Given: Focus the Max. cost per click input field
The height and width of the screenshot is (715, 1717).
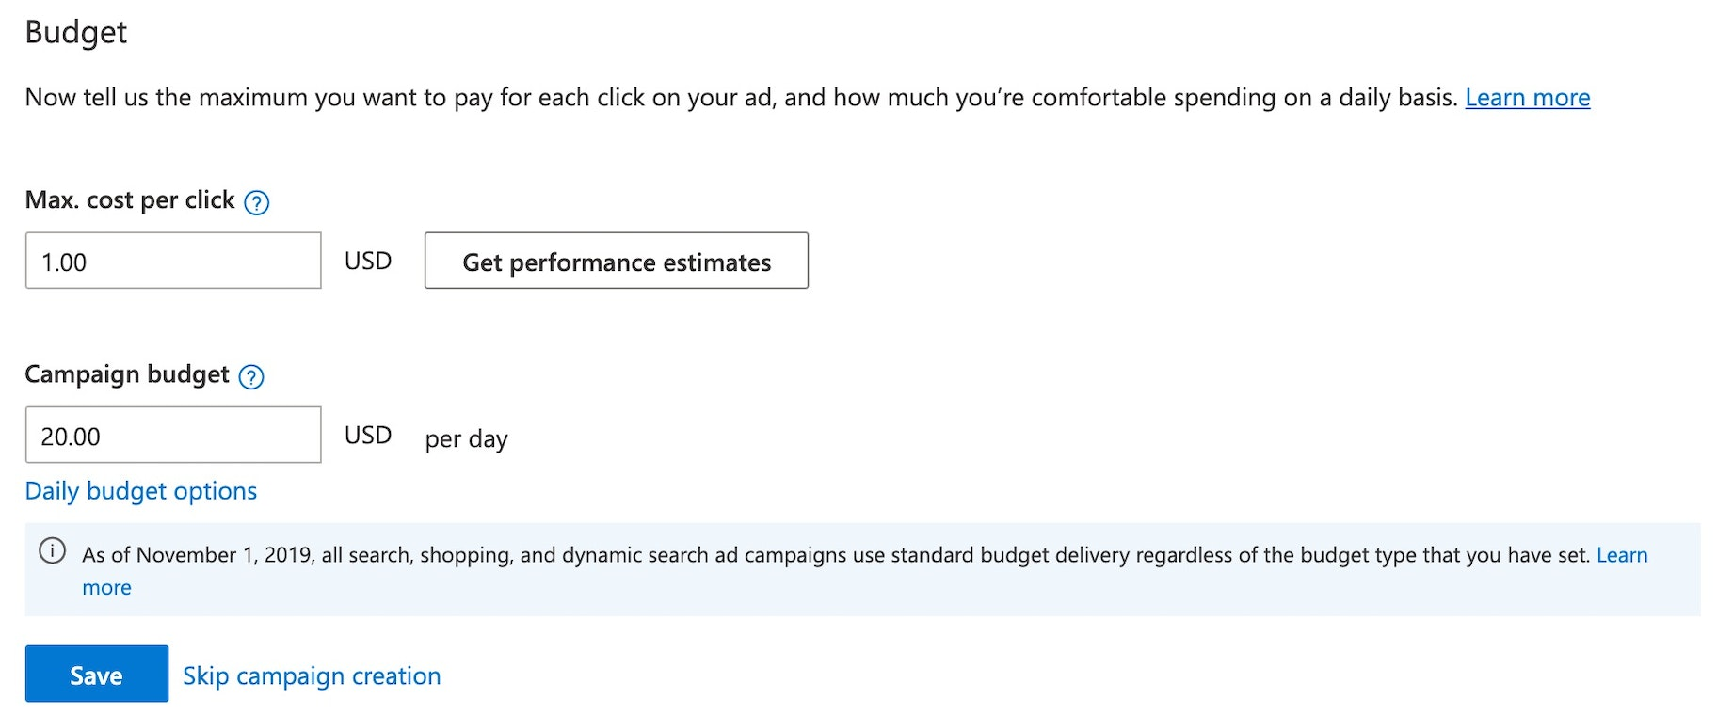Looking at the screenshot, I should pos(173,261).
